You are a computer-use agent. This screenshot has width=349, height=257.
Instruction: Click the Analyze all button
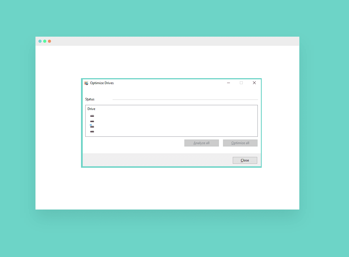coord(201,143)
